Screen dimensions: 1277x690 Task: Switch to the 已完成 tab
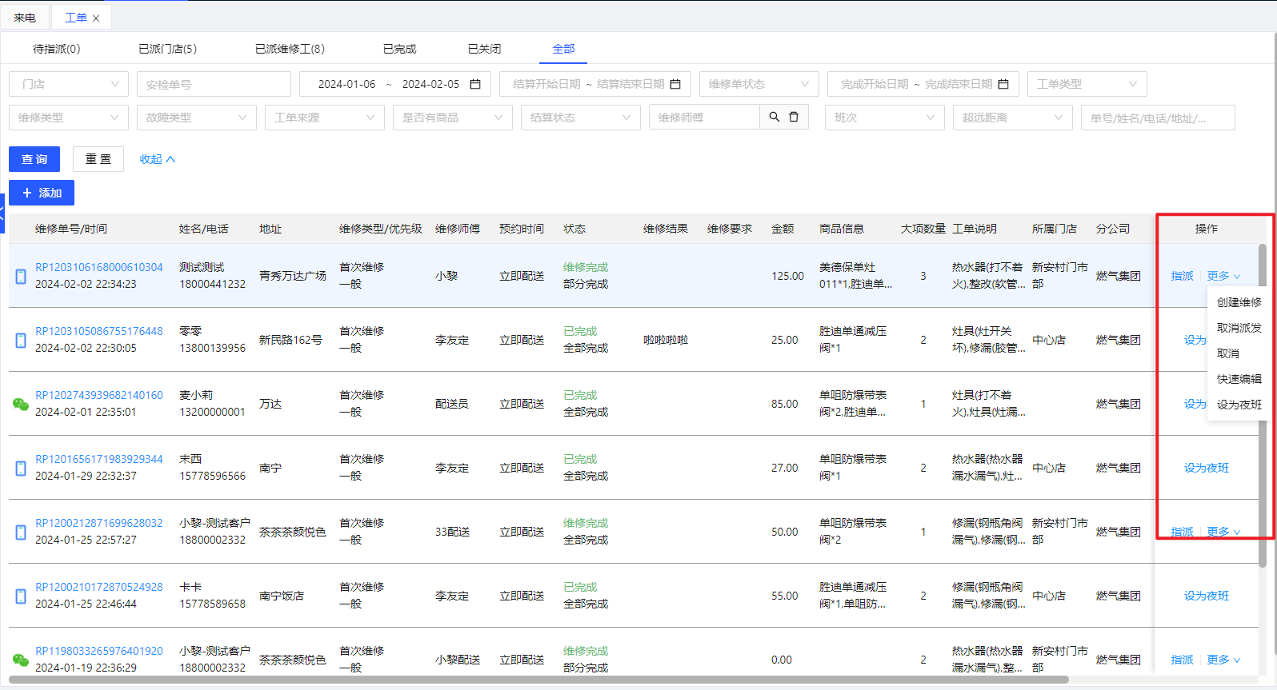coord(399,49)
